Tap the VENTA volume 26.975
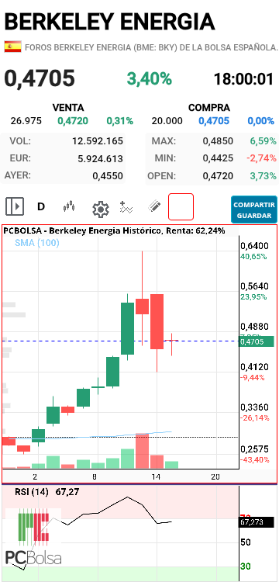The image size is (279, 582). [x=26, y=120]
